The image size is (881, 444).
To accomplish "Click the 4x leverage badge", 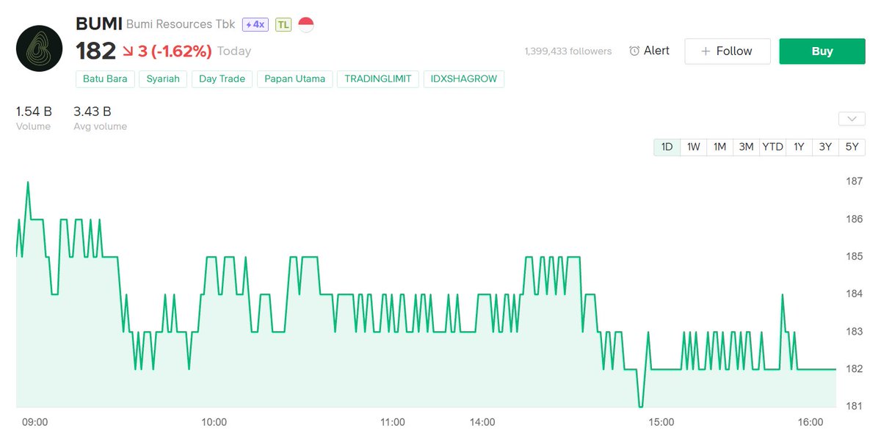I will tap(255, 24).
